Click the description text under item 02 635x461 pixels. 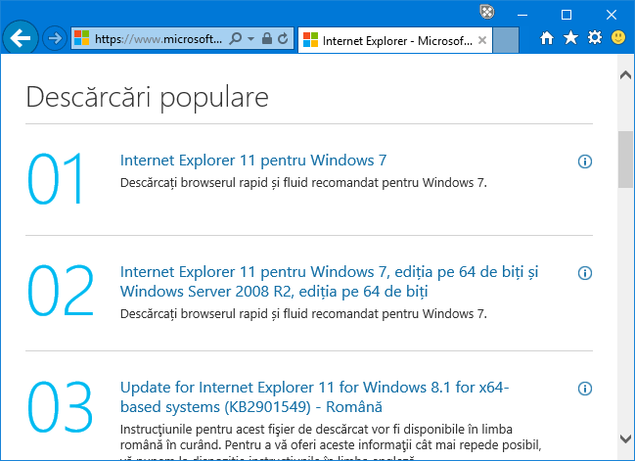(303, 314)
